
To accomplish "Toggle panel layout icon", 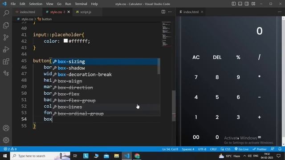I will pos(240,4).
